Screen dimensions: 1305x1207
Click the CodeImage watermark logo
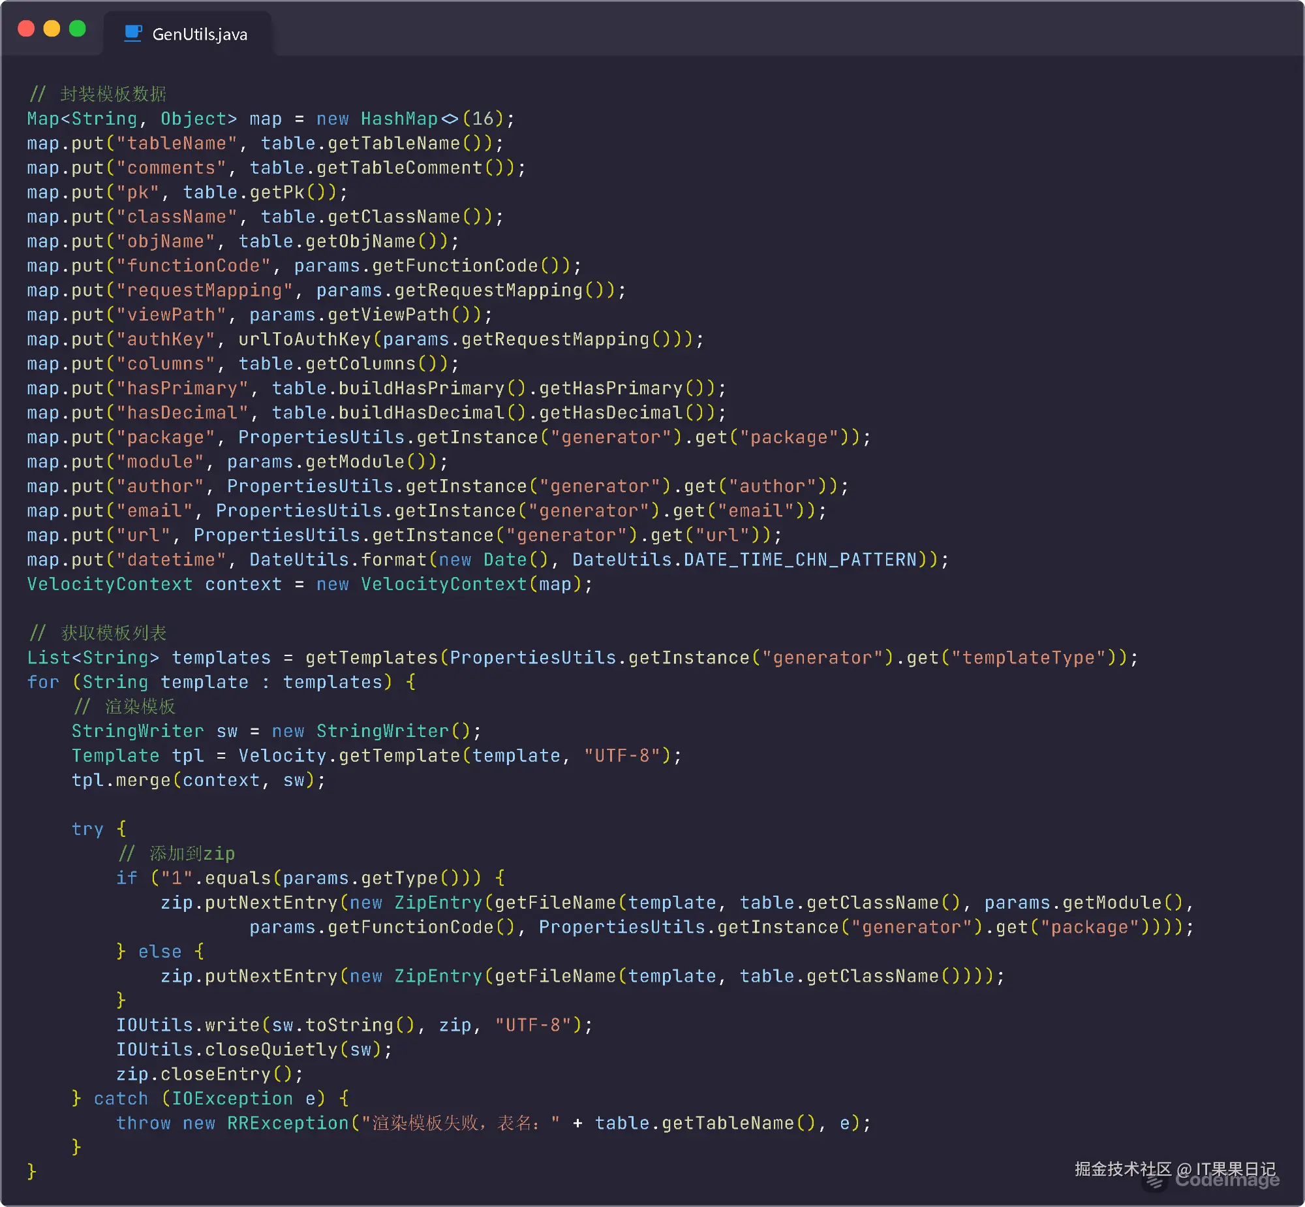(x=1156, y=1183)
